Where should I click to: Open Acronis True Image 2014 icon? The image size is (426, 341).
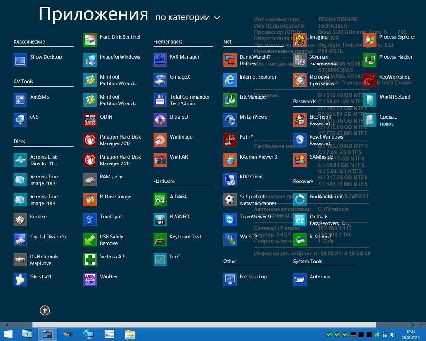(20, 200)
